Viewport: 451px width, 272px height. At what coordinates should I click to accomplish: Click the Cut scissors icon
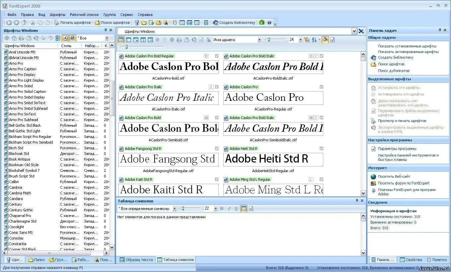point(33,23)
